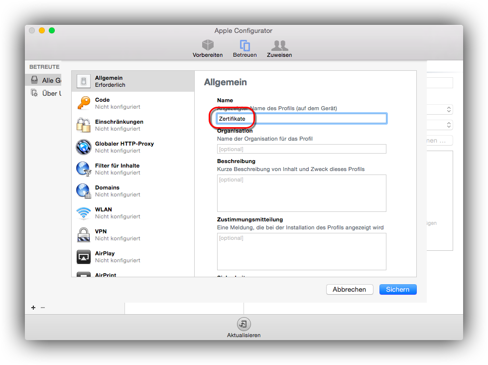The image size is (488, 365).
Task: Click the Name field containing Zertifikate
Action: click(x=302, y=119)
